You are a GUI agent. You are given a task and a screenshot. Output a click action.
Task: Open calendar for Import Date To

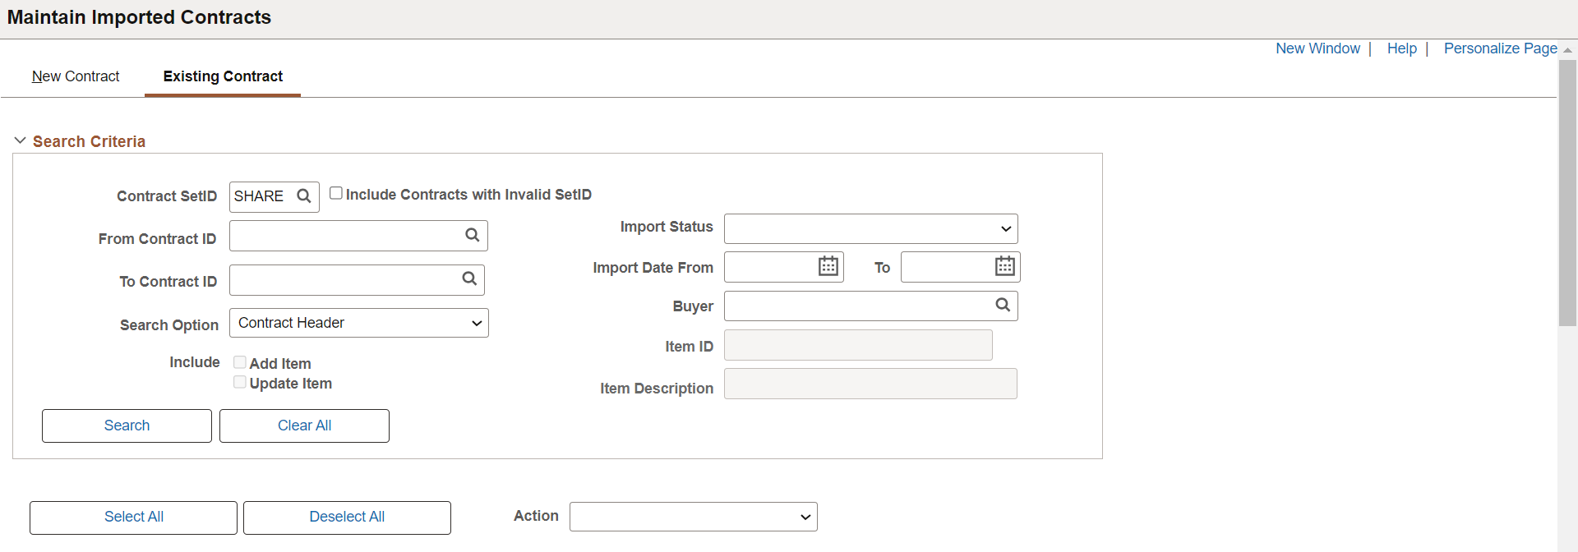click(1005, 266)
